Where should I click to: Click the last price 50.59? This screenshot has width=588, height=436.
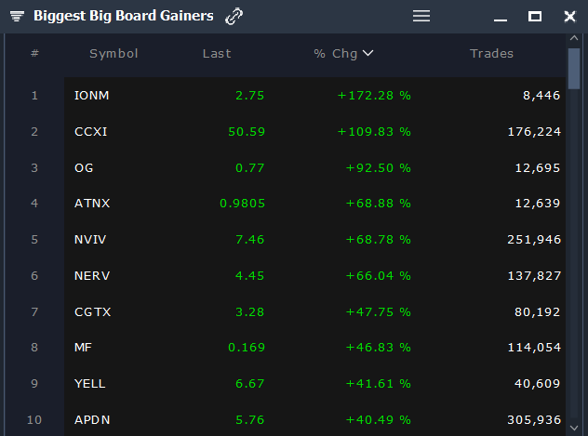pos(247,132)
